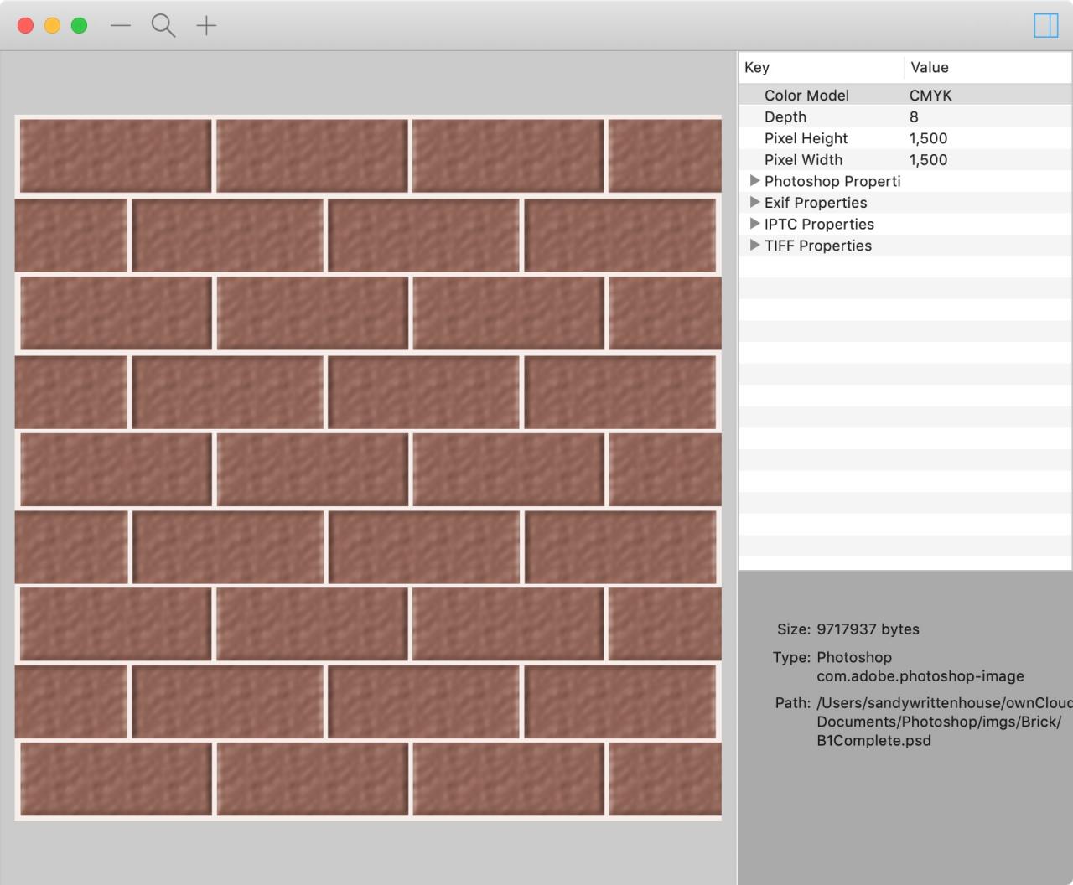This screenshot has width=1073, height=885.
Task: Select the Depth row
Action: 905,116
